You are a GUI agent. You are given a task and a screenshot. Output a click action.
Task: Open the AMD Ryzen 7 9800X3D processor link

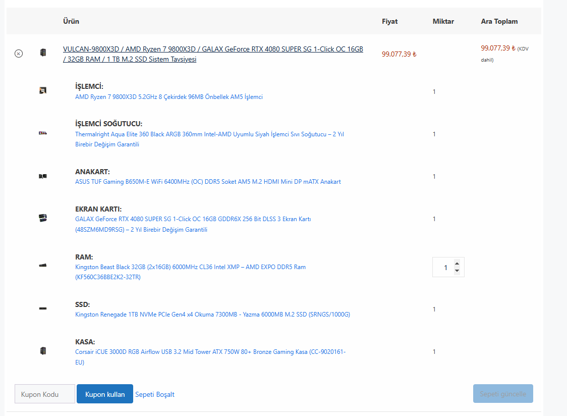coord(168,97)
